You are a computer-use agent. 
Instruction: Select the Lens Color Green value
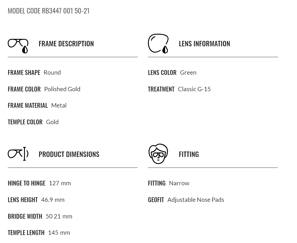pos(188,73)
